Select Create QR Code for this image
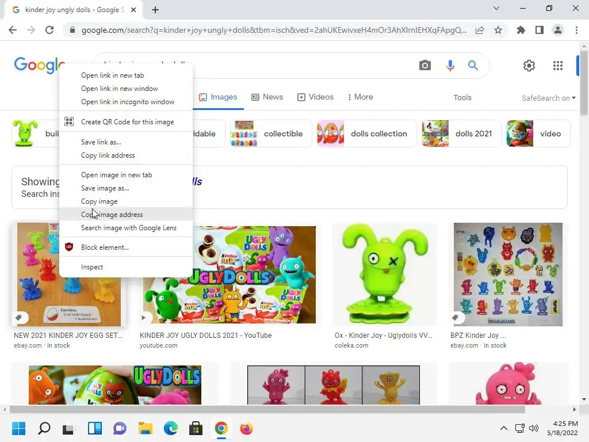 126,122
